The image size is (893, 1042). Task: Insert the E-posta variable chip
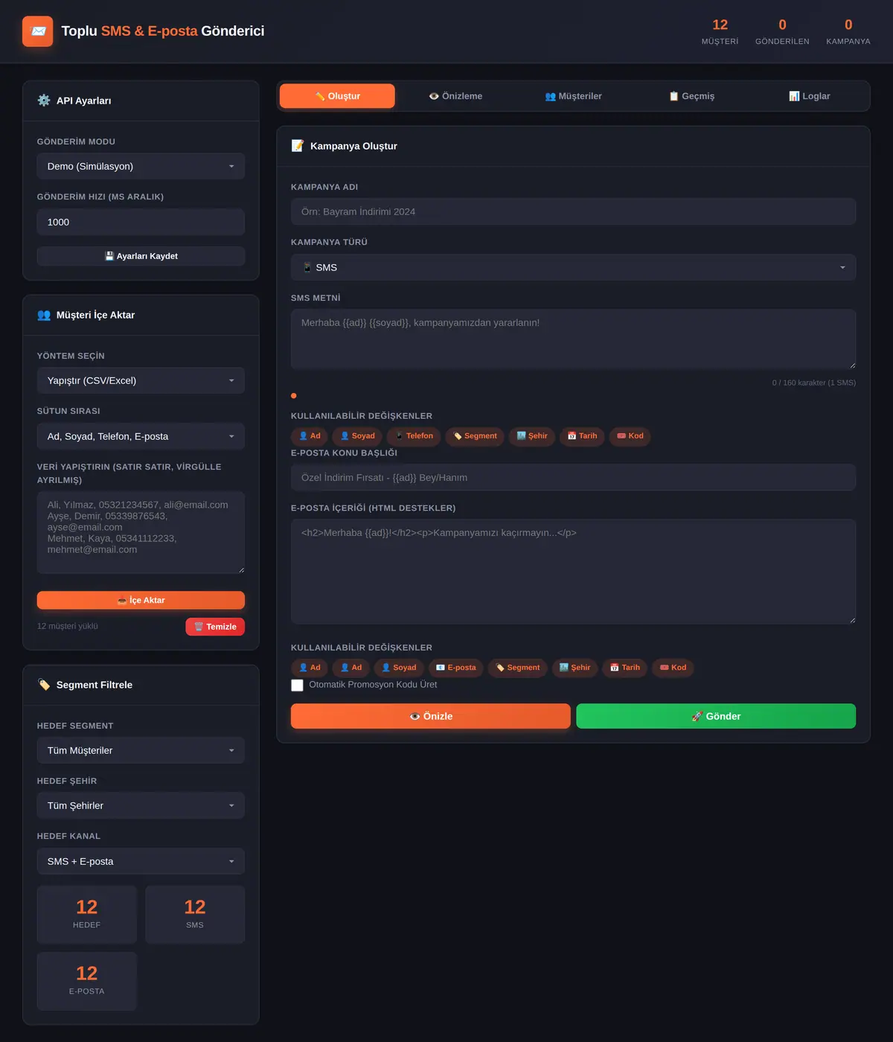[455, 668]
